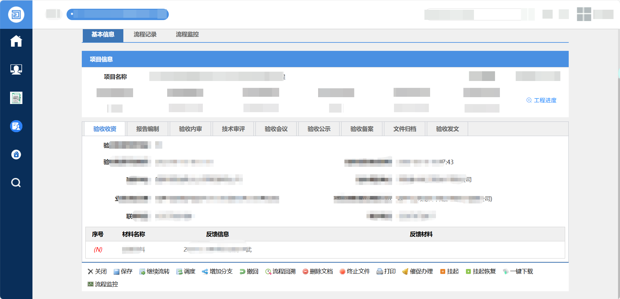Expand the 工程进度 progress panel
Viewport: 620px width, 299px height.
point(541,100)
